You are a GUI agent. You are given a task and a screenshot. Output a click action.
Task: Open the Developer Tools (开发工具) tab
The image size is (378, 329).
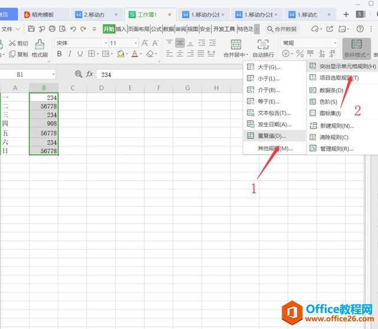pos(224,29)
